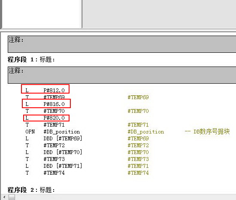This screenshot has height=200, width=236.
Task: Click the instruction T #TEMP72
Action: (45, 145)
